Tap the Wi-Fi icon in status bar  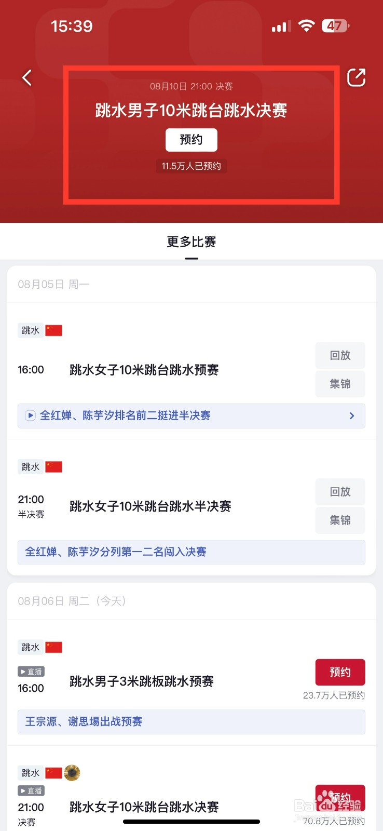click(x=307, y=26)
